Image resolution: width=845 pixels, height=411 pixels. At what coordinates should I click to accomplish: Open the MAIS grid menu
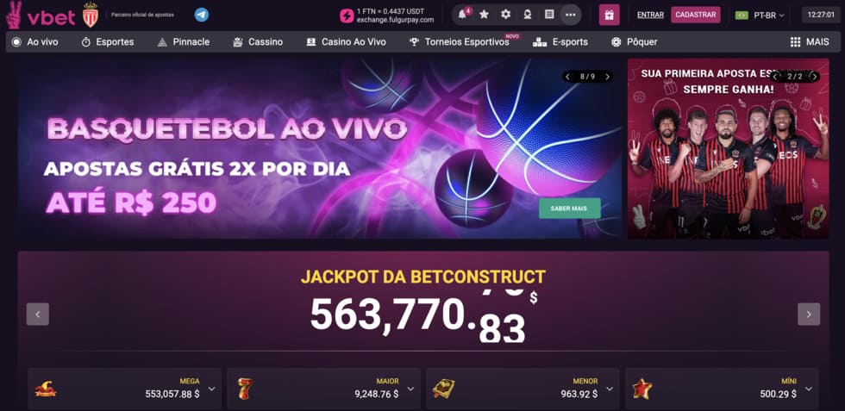tap(810, 41)
